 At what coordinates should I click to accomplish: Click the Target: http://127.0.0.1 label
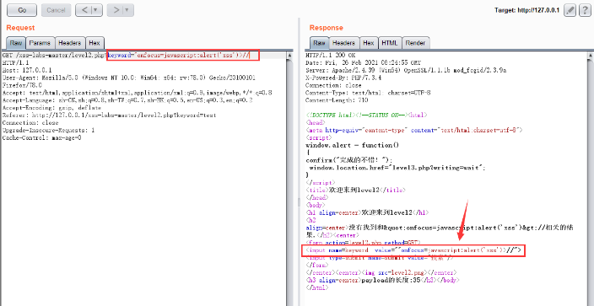coord(527,10)
